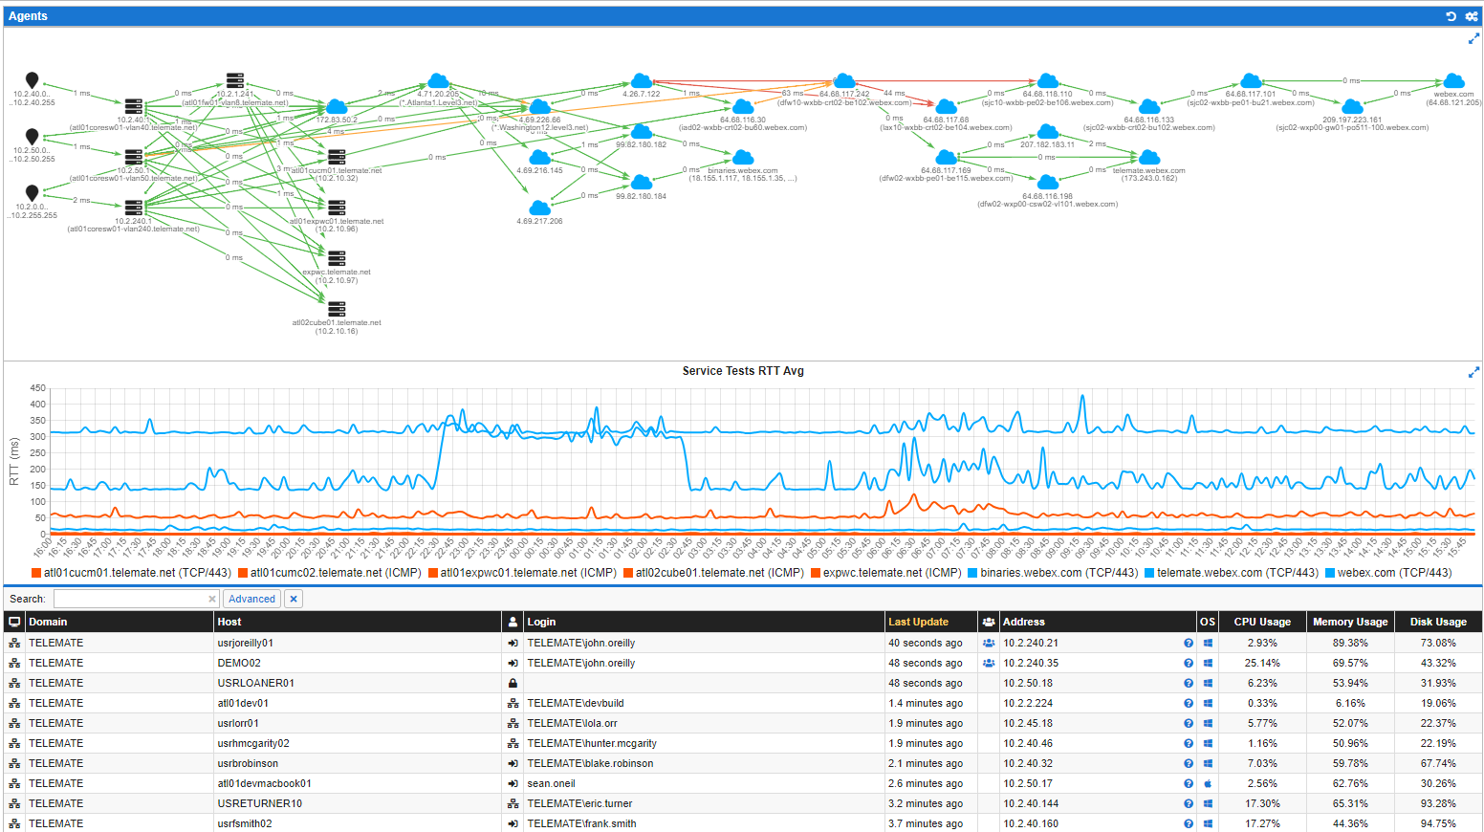Click the Apple OS icon for atl01devmacbook01
This screenshot has height=832, width=1484.
click(1208, 784)
